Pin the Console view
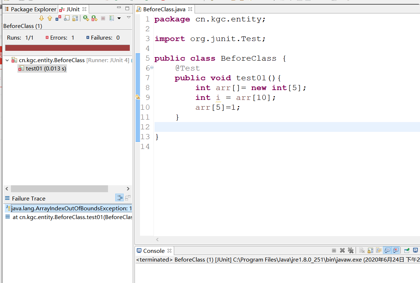This screenshot has height=283, width=420. 407,250
